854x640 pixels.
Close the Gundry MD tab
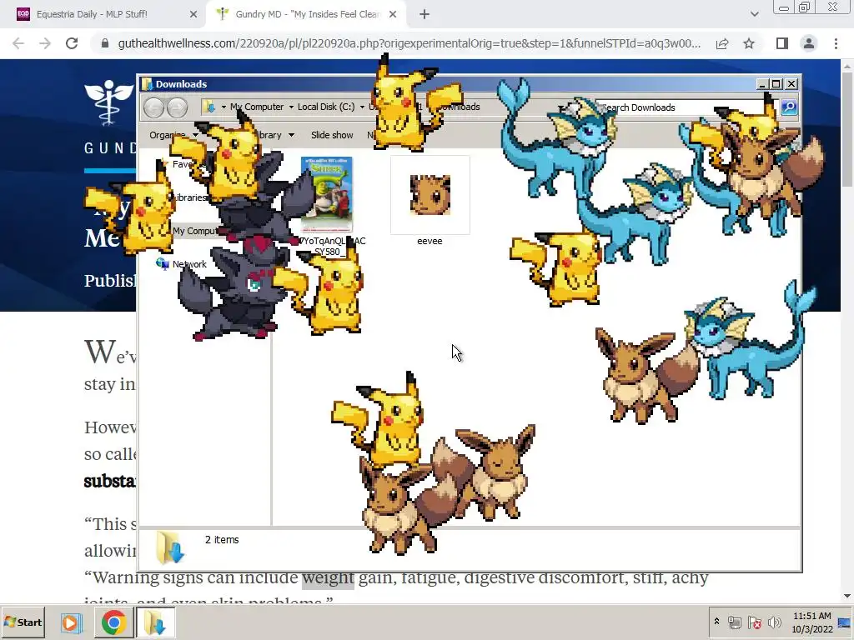pos(393,15)
